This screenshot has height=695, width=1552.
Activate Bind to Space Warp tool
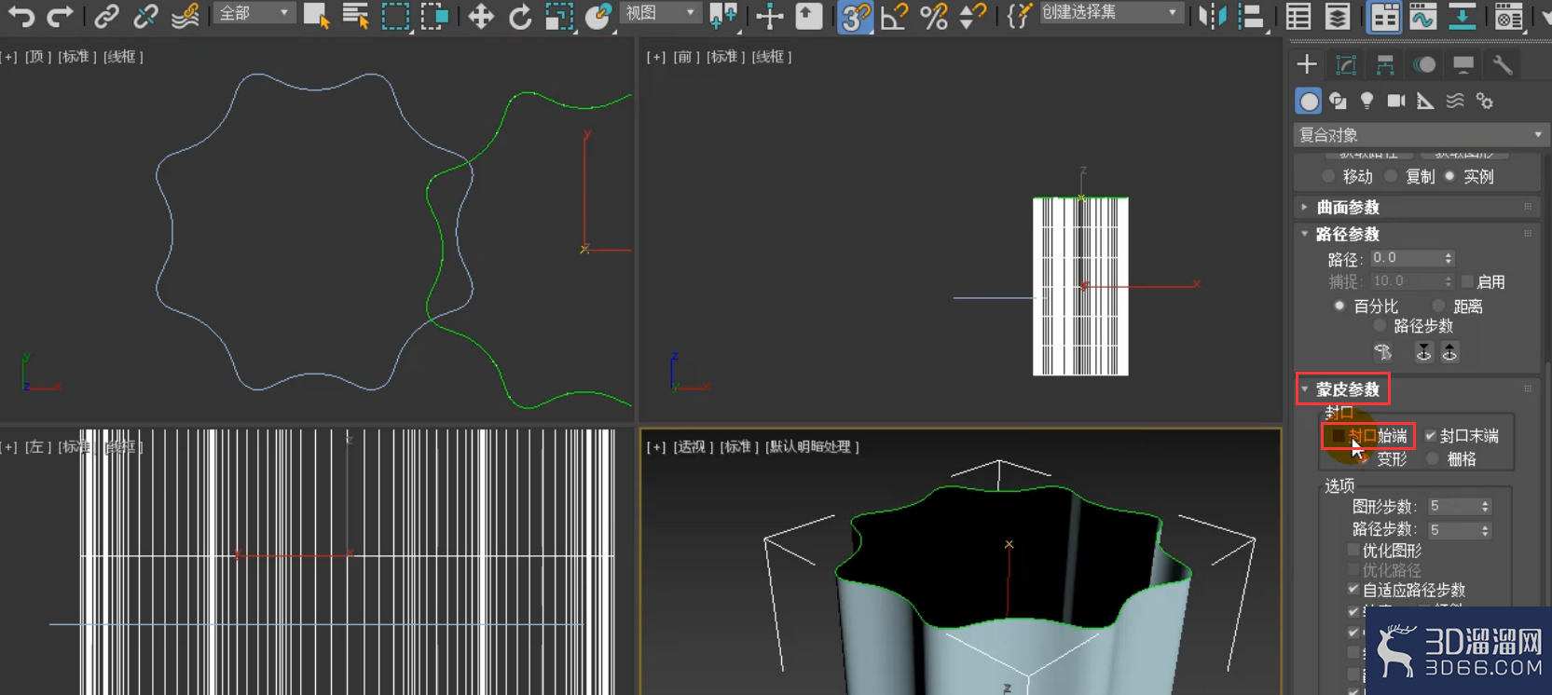pyautogui.click(x=185, y=16)
